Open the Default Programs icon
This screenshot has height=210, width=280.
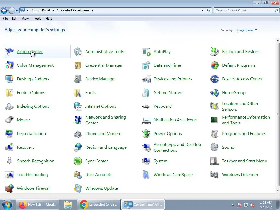click(x=215, y=65)
